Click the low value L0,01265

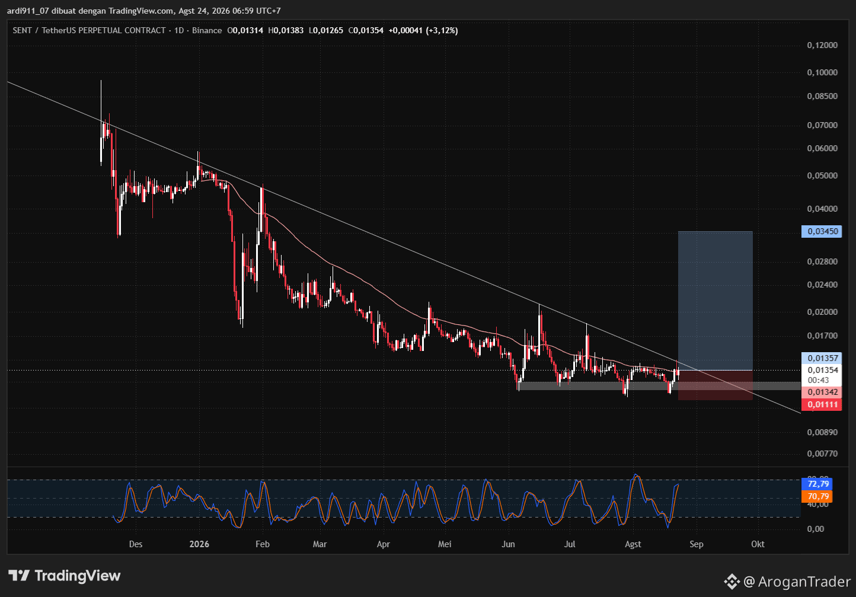(326, 30)
